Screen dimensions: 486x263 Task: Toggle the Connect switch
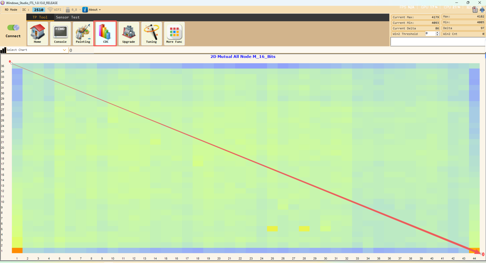13,28
